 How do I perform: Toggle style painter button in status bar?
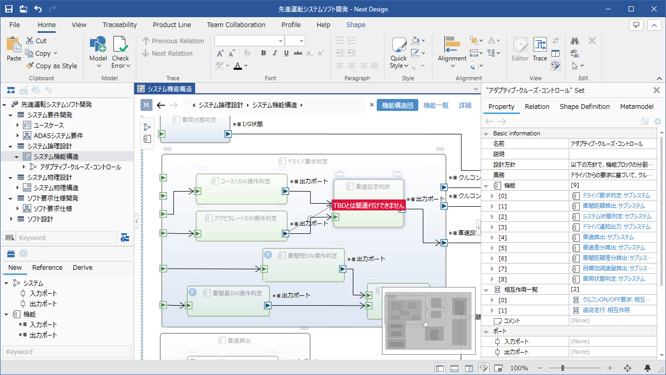pos(483,368)
